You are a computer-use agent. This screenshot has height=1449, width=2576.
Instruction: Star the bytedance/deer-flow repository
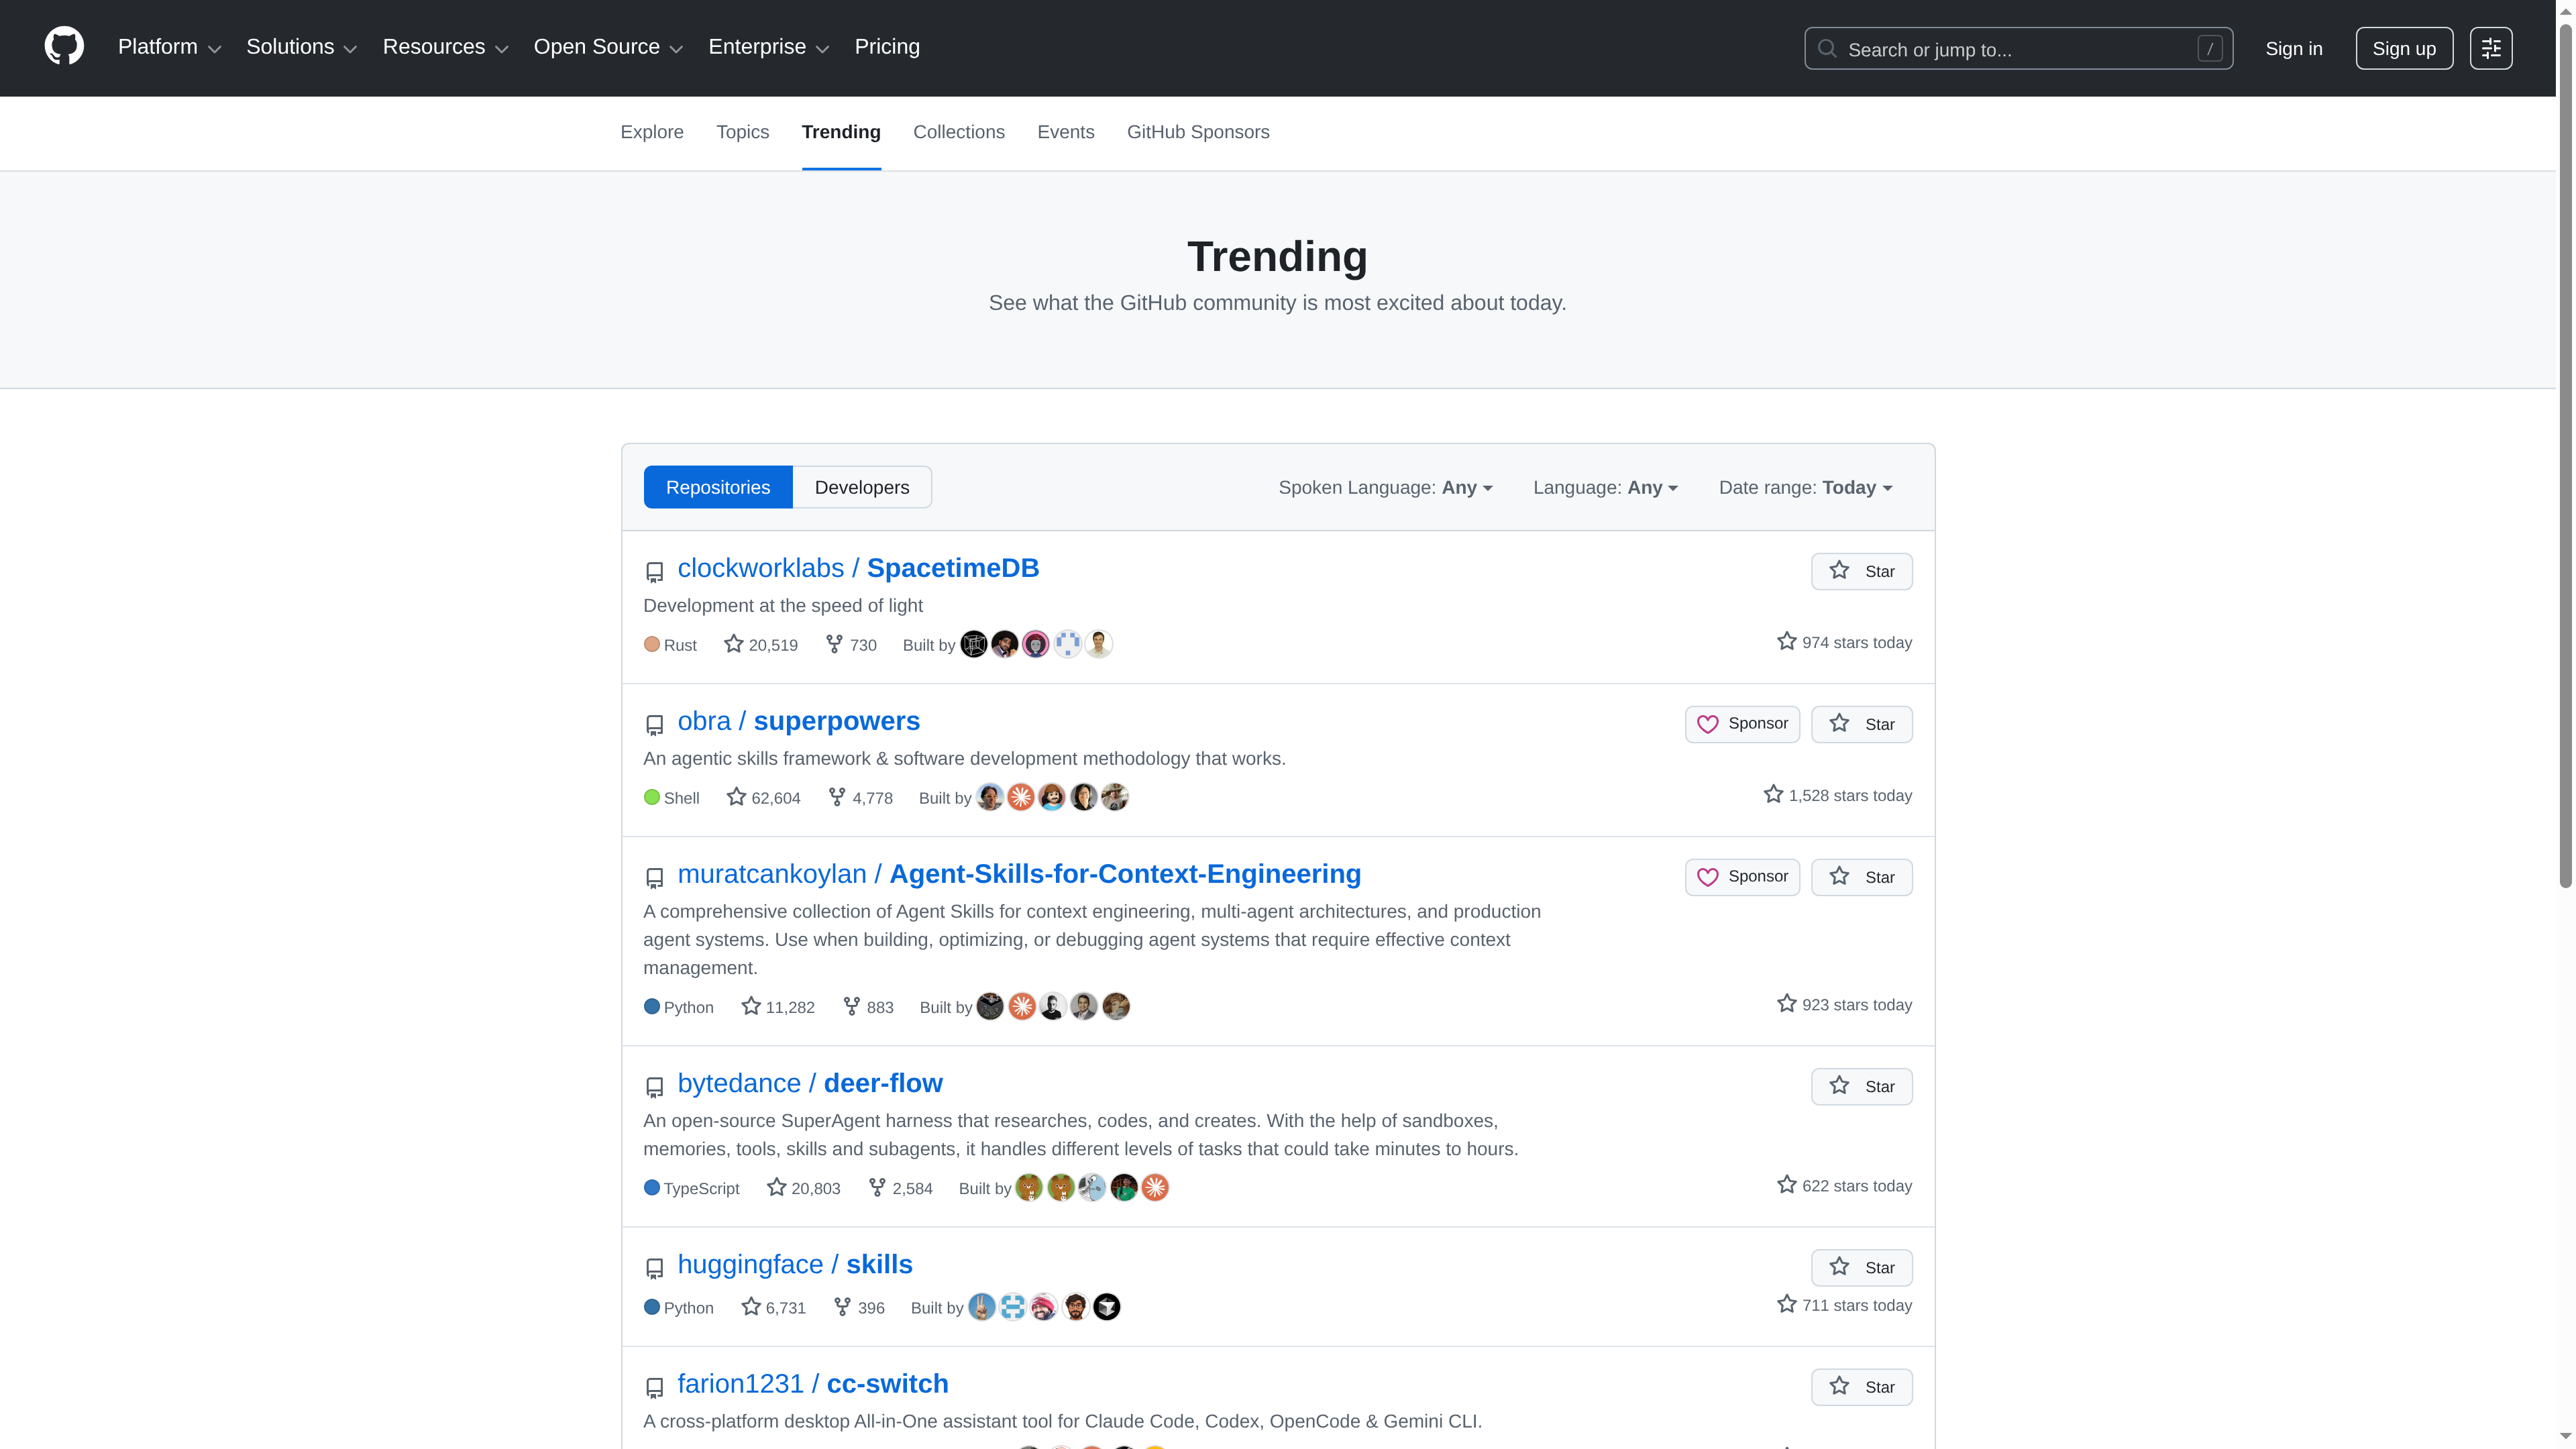click(x=1862, y=1086)
